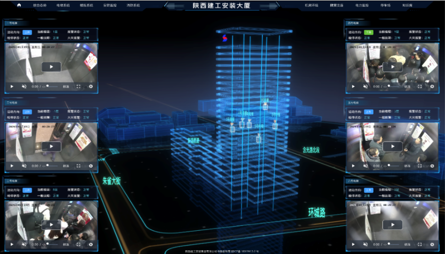Seek on the 三号电梯 video progress slider
The height and width of the screenshot is (254, 445).
tap(52, 244)
